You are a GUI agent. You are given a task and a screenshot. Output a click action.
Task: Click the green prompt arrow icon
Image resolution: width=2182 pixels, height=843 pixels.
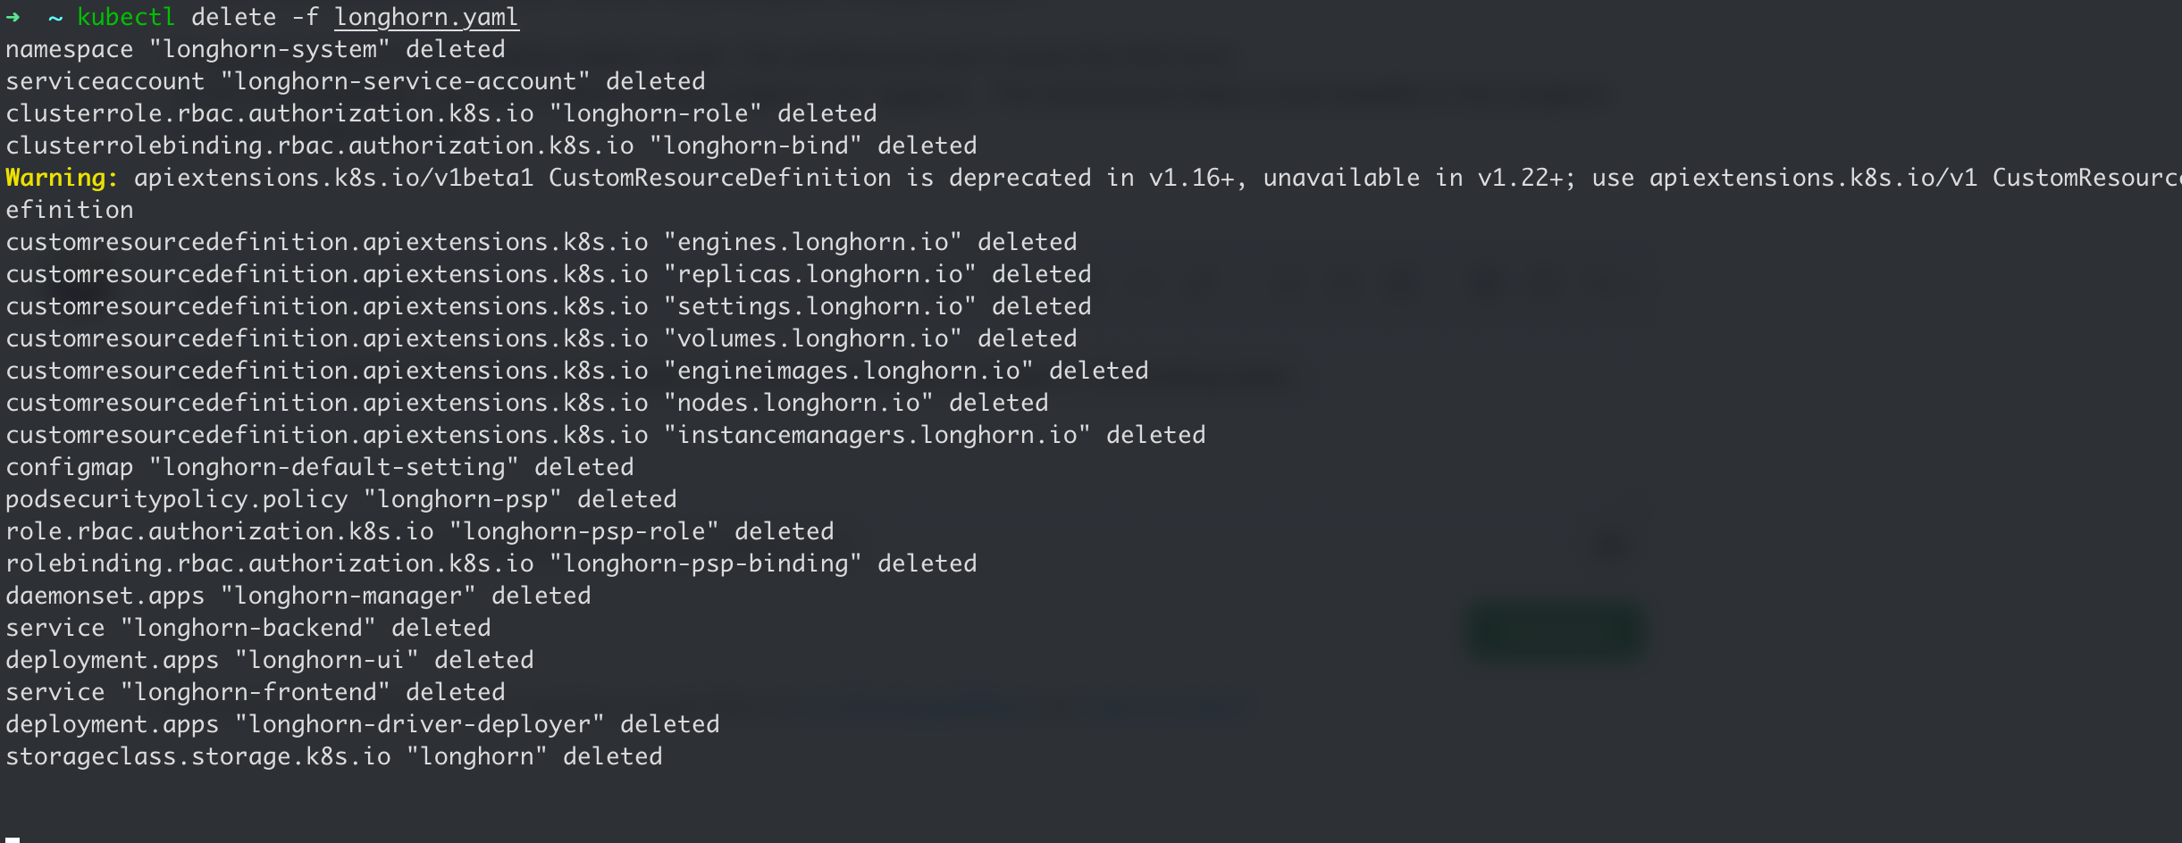pyautogui.click(x=13, y=17)
